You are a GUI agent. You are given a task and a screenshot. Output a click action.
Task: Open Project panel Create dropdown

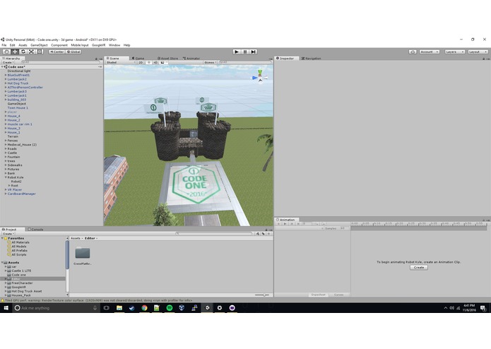click(x=8, y=234)
